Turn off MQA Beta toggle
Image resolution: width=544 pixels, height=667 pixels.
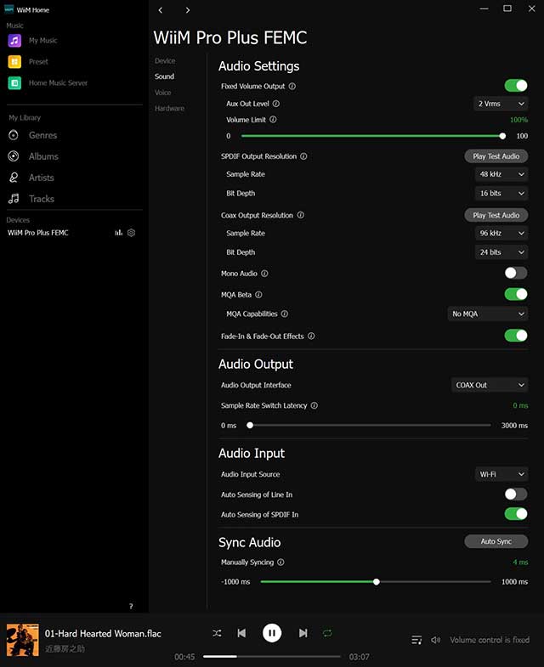click(516, 294)
